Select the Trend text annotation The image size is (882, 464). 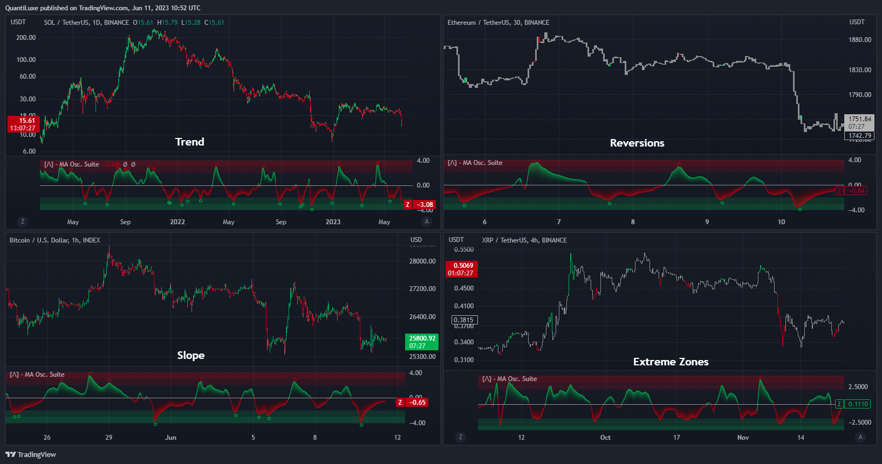coord(190,142)
